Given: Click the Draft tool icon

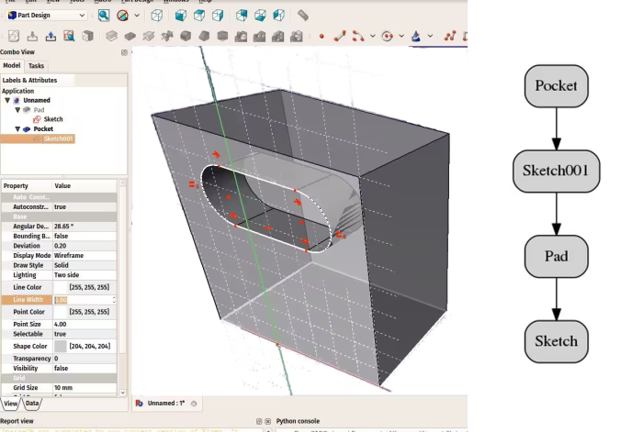Looking at the screenshot, I should (222, 36).
